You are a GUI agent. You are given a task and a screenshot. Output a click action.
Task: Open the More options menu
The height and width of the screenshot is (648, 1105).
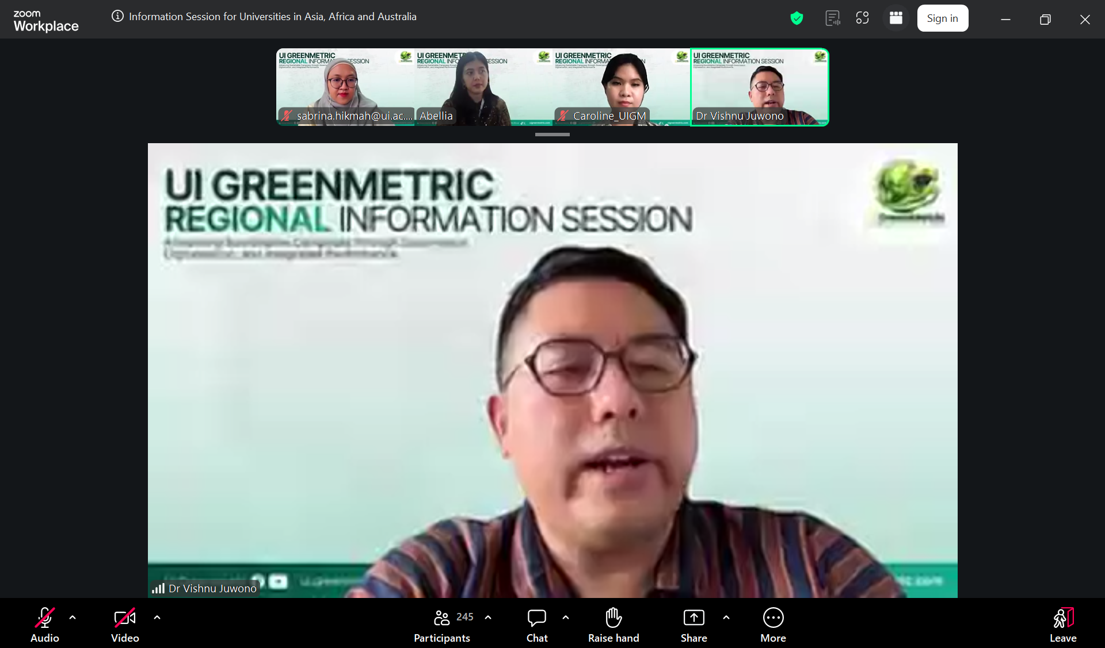click(x=773, y=625)
